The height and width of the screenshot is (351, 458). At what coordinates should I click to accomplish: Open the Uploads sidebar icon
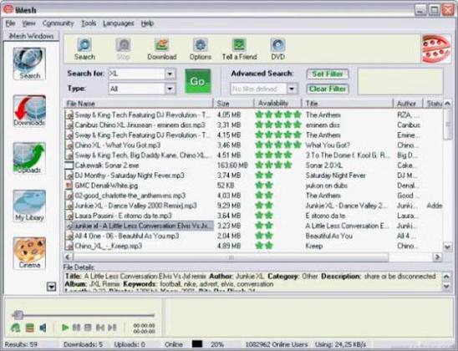tap(29, 158)
